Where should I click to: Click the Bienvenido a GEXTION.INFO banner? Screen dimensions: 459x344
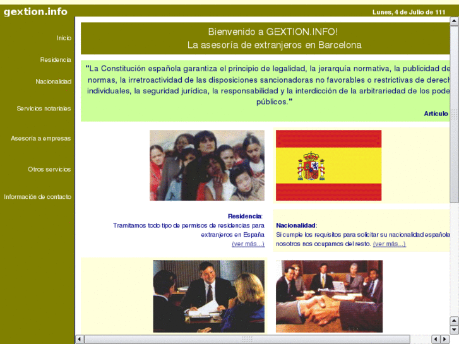coord(265,39)
